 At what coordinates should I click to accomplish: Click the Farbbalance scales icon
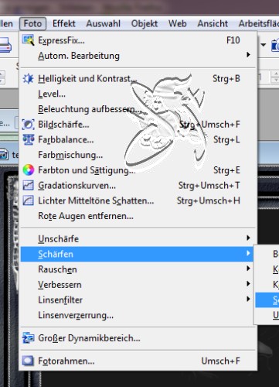28,139
